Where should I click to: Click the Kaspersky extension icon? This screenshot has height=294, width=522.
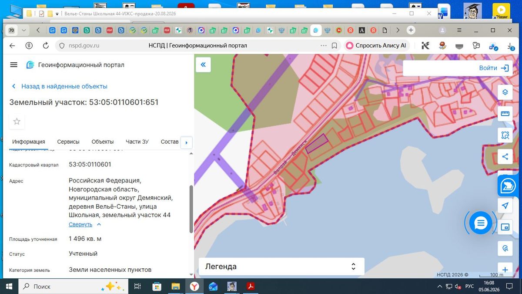[x=426, y=45]
